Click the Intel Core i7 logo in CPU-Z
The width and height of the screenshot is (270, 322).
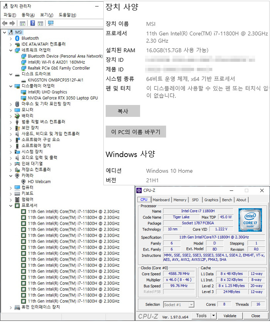click(250, 219)
